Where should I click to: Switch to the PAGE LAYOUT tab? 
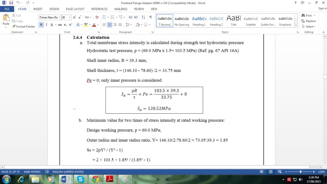pos(75,9)
